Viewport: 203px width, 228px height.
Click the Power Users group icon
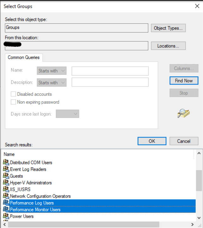(x=6, y=216)
